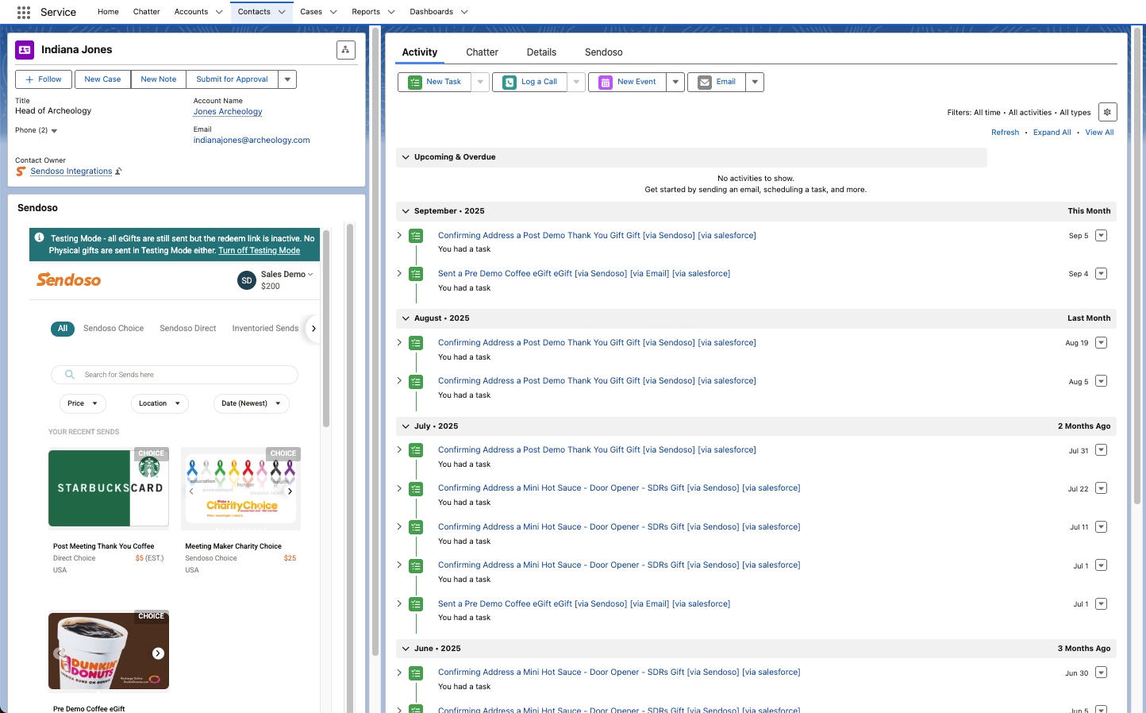Expand Phone (2) dropdown
The image size is (1146, 713).
pos(54,131)
